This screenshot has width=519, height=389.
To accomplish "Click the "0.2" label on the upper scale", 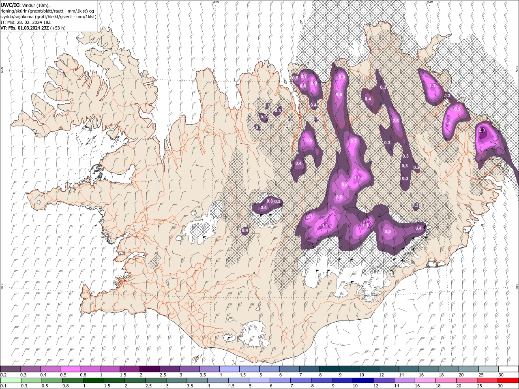I will (3, 375).
